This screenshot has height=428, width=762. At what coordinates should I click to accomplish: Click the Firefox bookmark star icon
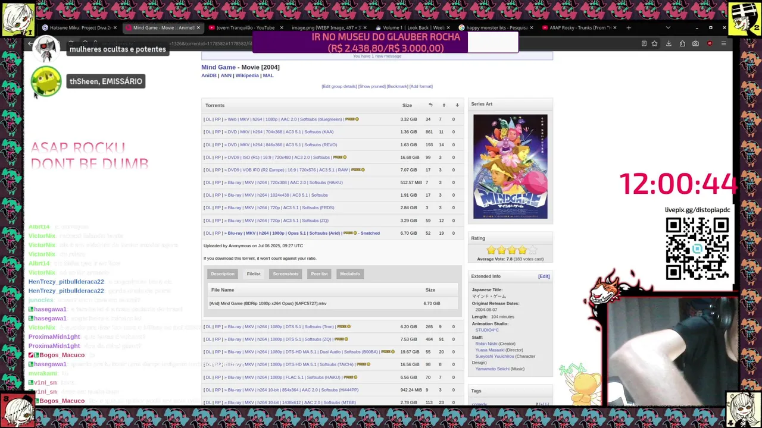(654, 43)
